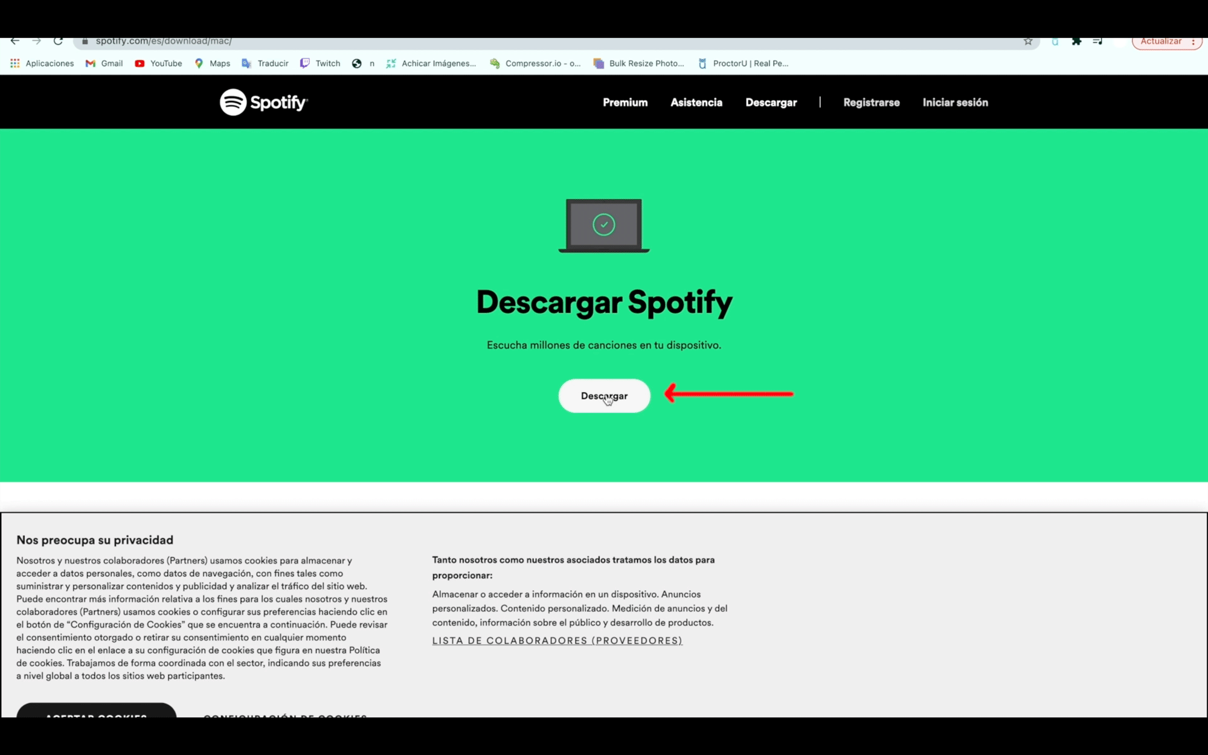
Task: Click the laptop checkmark illustration
Action: [x=604, y=225]
